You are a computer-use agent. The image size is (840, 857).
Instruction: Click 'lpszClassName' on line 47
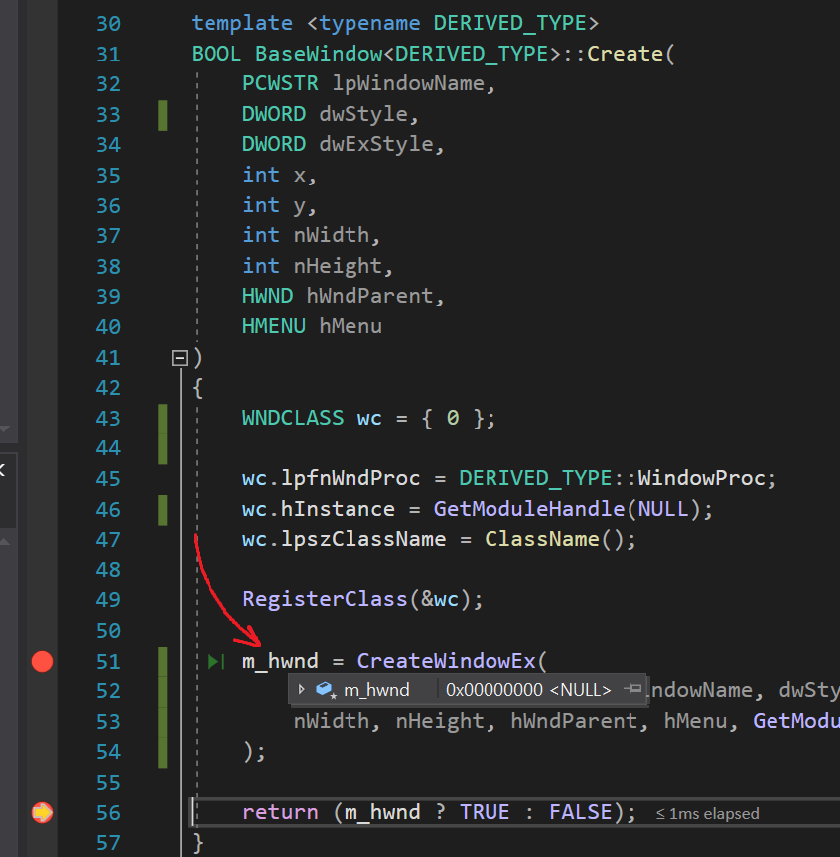[363, 539]
